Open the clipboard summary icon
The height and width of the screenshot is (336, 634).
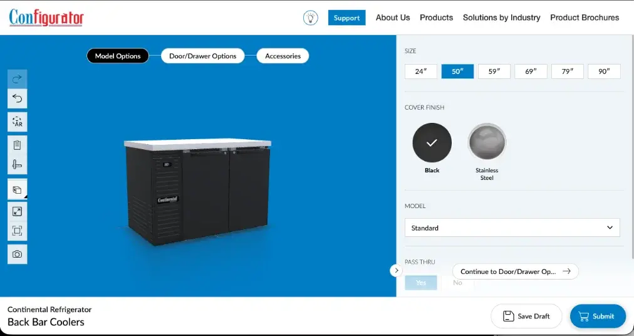(x=18, y=145)
